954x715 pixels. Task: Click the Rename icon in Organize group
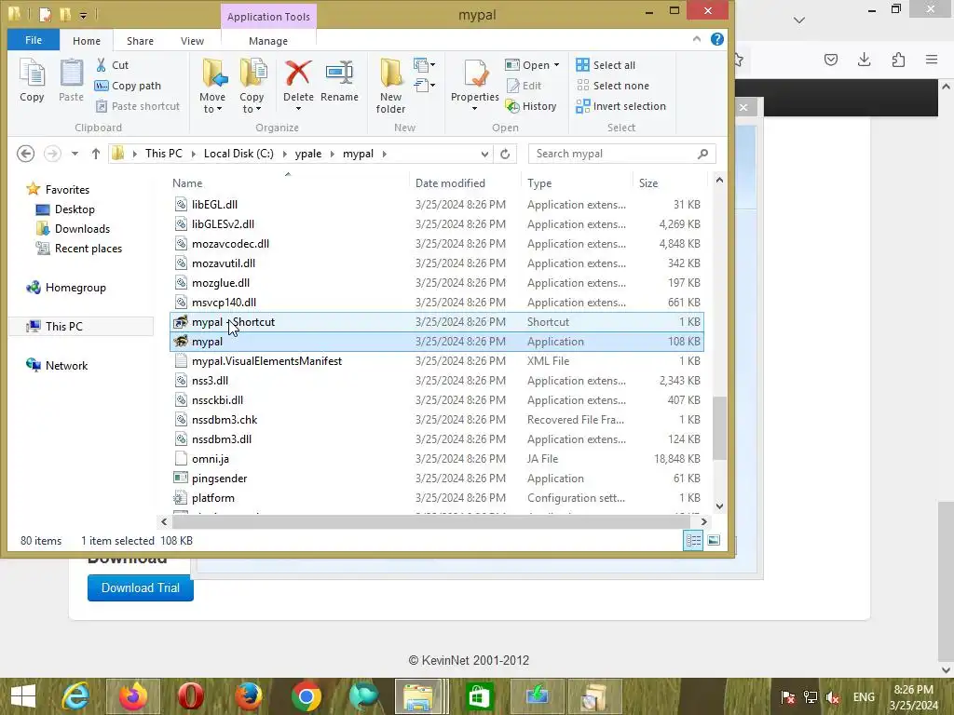[339, 81]
